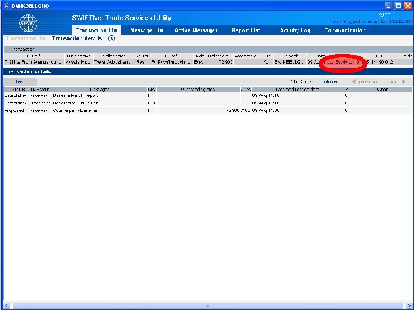Screen dimensions: 414x310
Task: Click the CP ref. column header
Action: click(x=171, y=56)
